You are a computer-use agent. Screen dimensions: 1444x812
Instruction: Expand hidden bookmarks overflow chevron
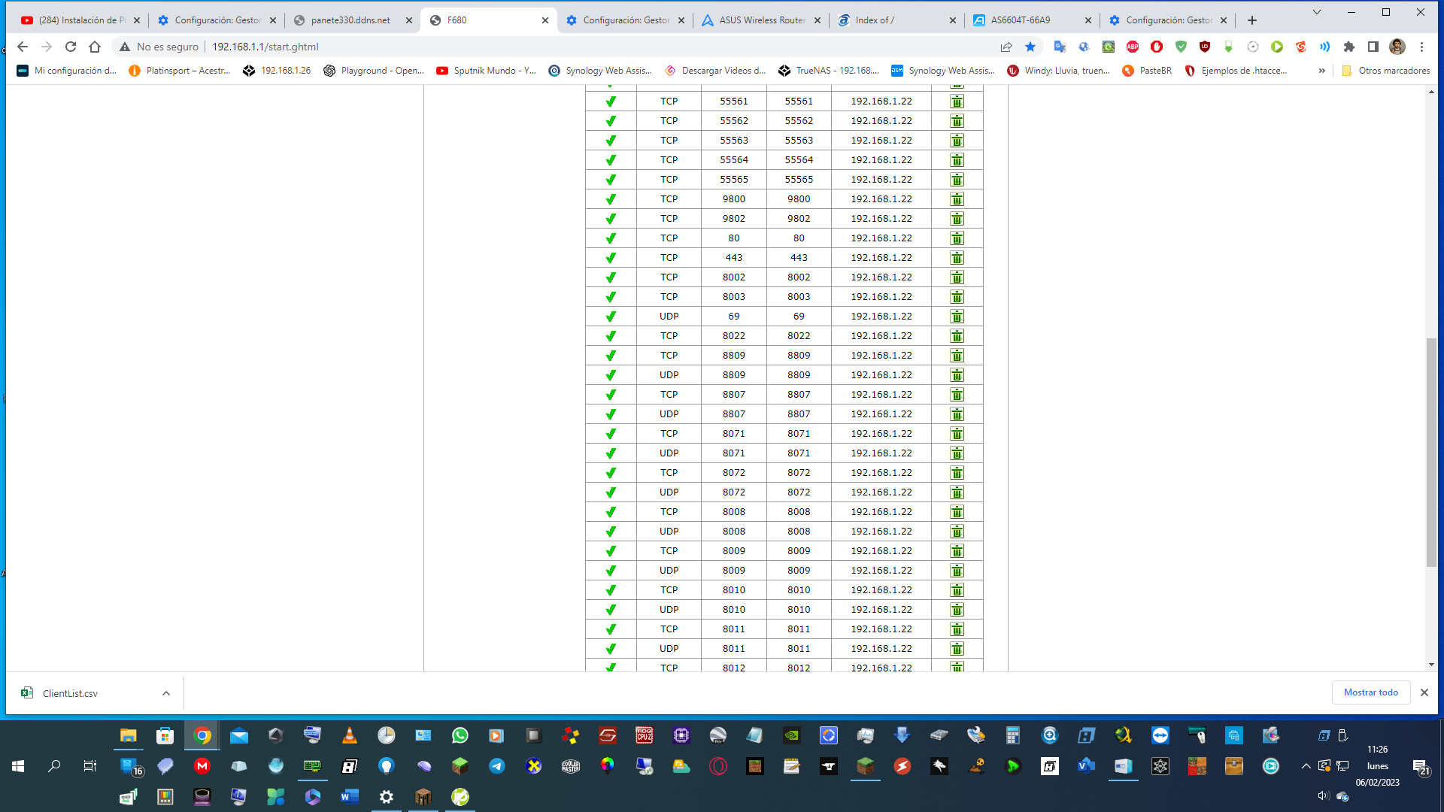[x=1321, y=71]
